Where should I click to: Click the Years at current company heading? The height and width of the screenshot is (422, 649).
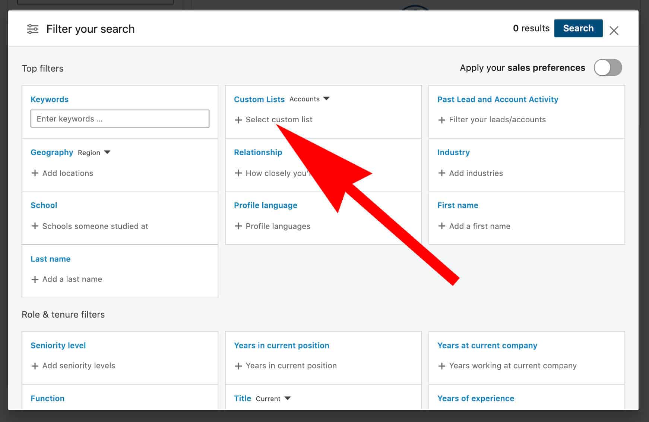487,346
